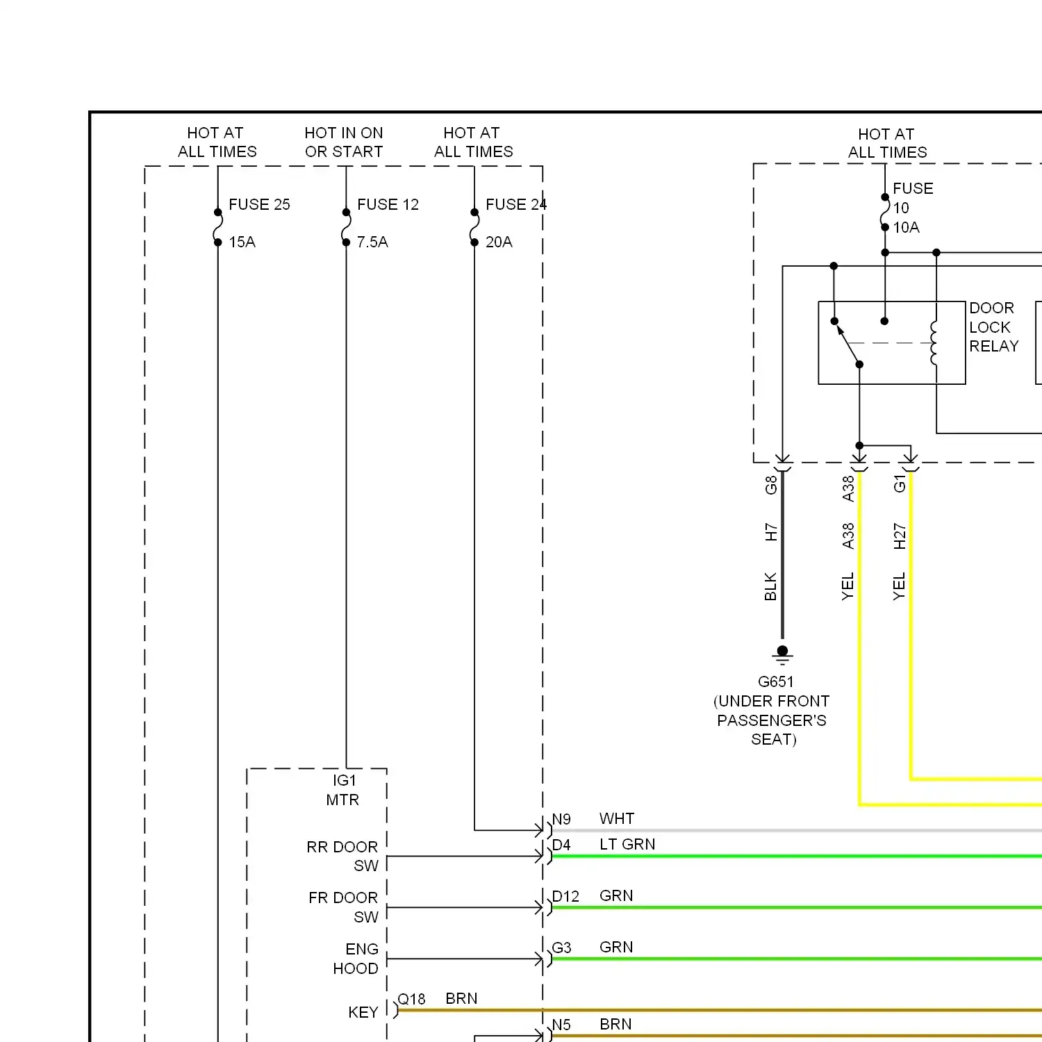Click the 7.5A fuse rating
Viewport: 1042px width, 1042px height.
pos(372,242)
